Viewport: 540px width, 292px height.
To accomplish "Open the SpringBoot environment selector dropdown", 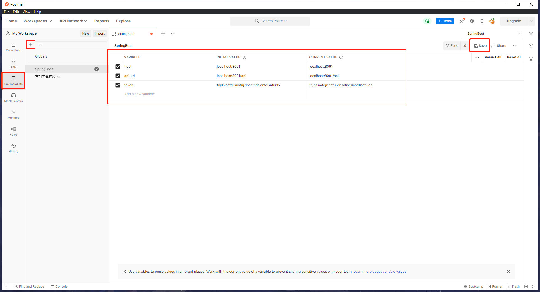I will point(494,33).
